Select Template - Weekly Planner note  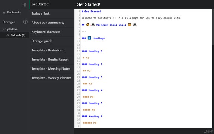(x=52, y=78)
